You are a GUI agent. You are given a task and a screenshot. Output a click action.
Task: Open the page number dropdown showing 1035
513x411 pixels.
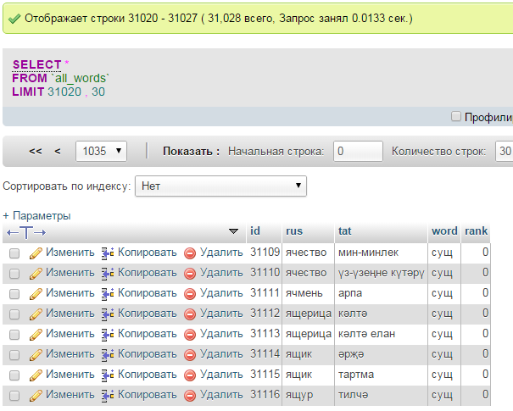[101, 151]
